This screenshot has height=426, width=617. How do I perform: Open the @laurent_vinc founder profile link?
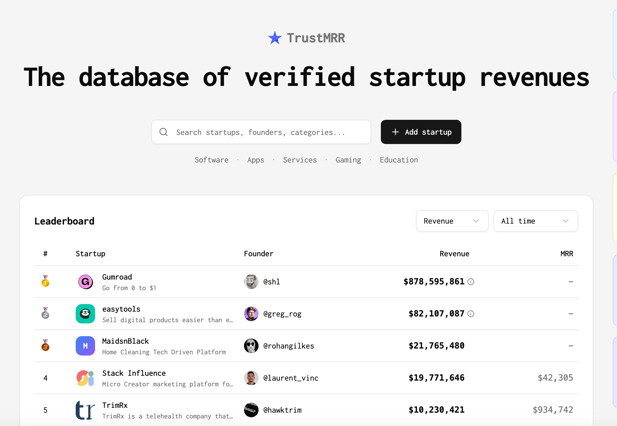(x=291, y=378)
